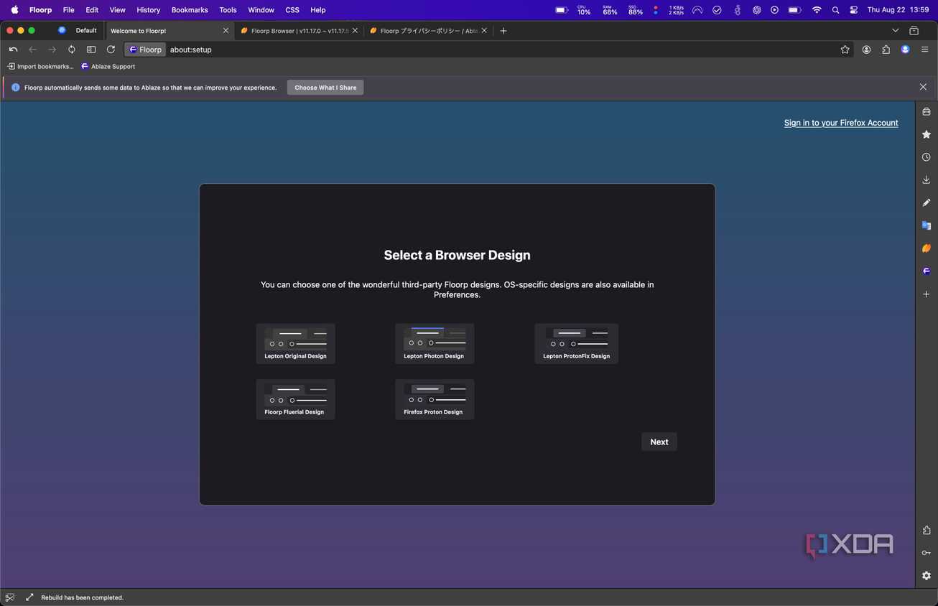
Task: Click the Rebuild has been completed status text
Action: pos(83,597)
